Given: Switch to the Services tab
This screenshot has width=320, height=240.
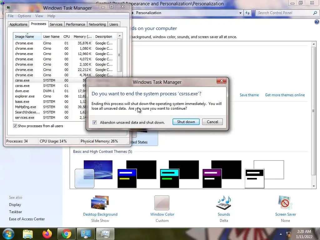Looking at the screenshot, I should coord(56,24).
